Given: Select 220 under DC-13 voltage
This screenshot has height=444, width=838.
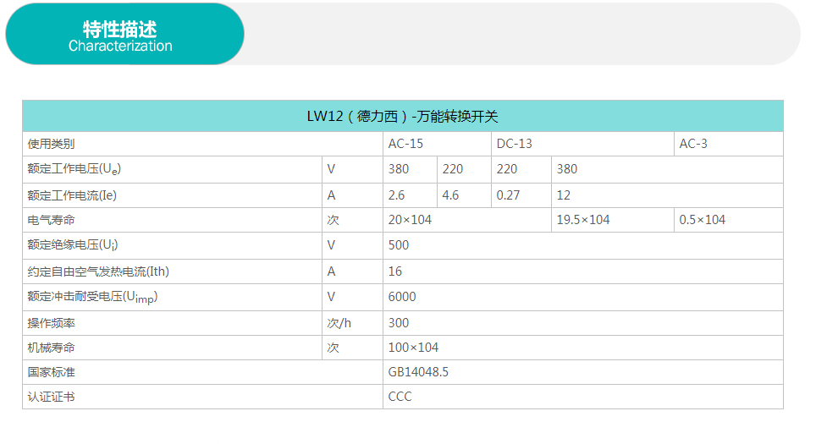Looking at the screenshot, I should point(507,169).
